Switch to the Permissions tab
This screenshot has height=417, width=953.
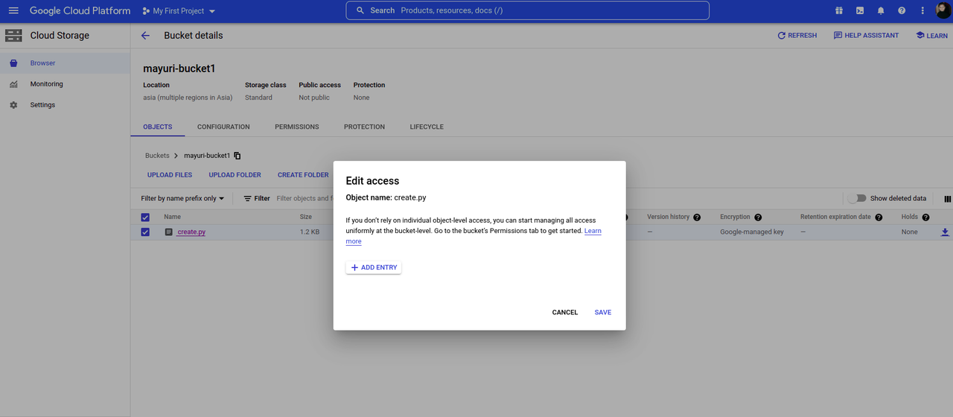(x=296, y=127)
